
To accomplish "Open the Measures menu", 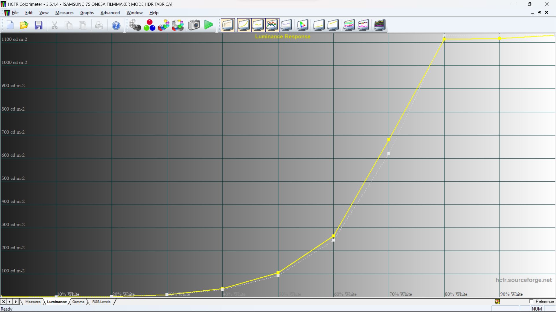I will 64,13.
